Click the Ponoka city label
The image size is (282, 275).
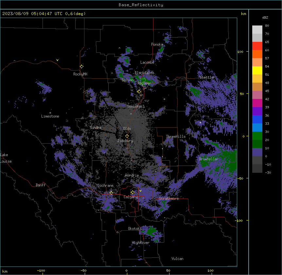(157, 44)
